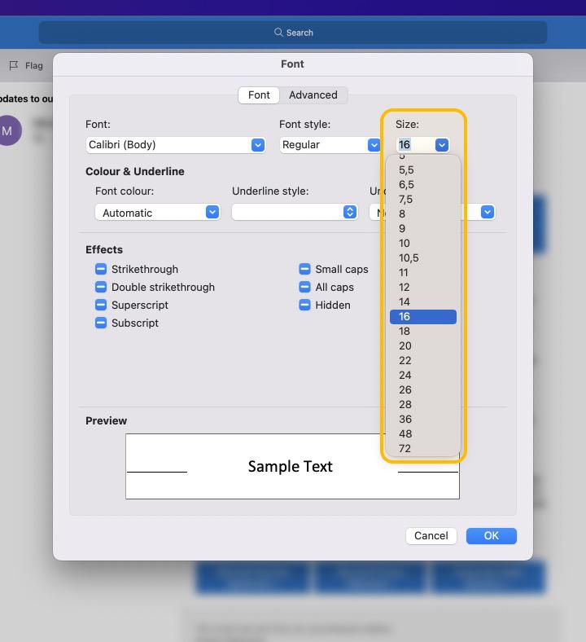Expand the Underline style dropdown
The width and height of the screenshot is (586, 642).
pos(349,212)
